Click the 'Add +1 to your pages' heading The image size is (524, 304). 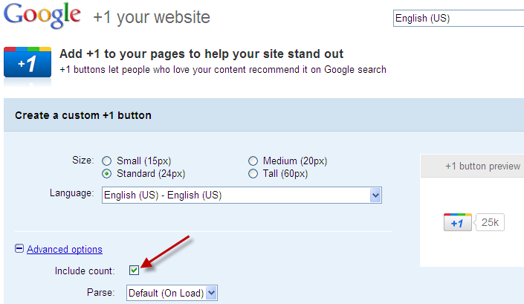(x=201, y=54)
